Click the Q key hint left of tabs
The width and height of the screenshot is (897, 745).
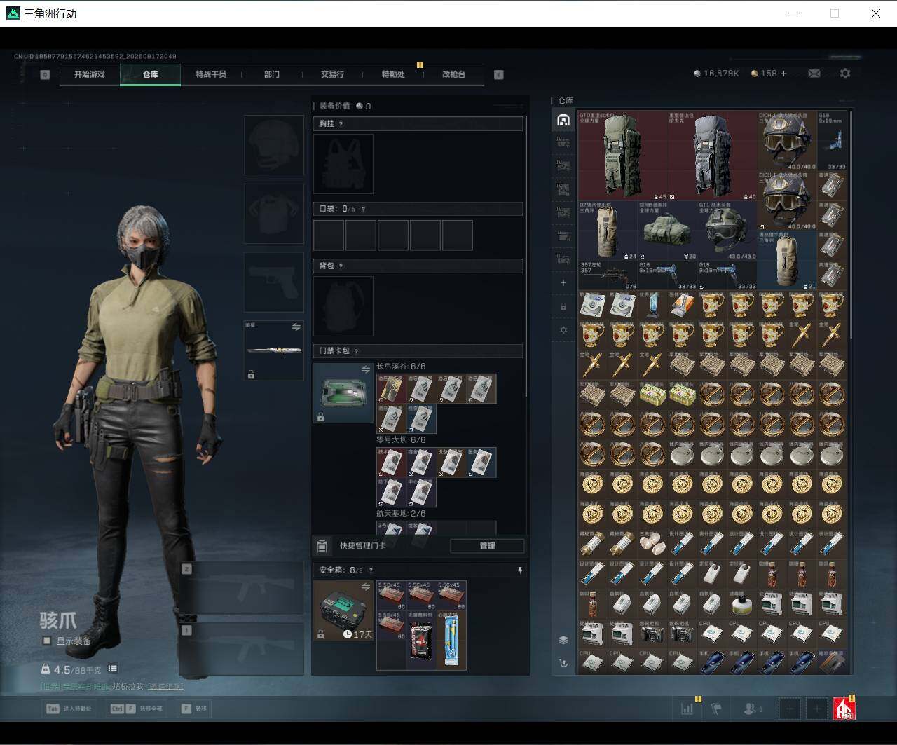click(45, 74)
